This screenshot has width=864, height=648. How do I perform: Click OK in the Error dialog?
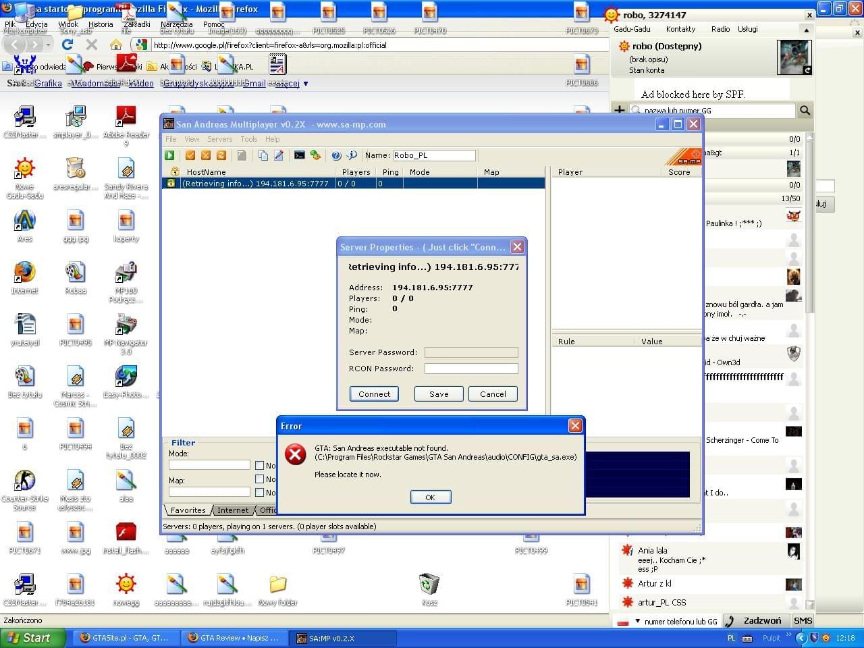[x=430, y=497]
